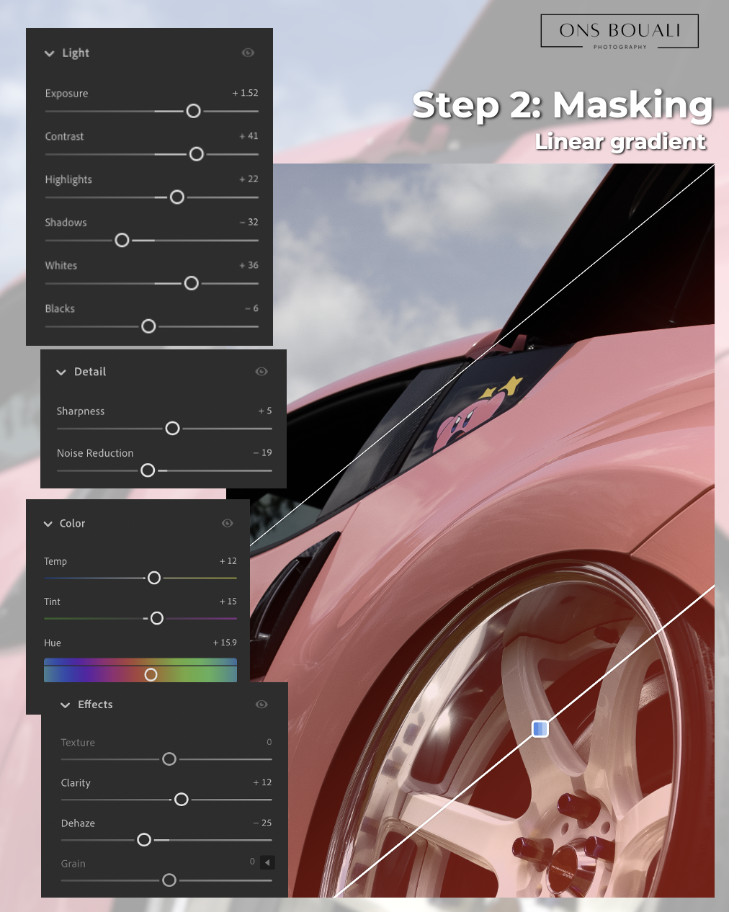
Task: Click the Tint value + 15
Action: pos(228,602)
